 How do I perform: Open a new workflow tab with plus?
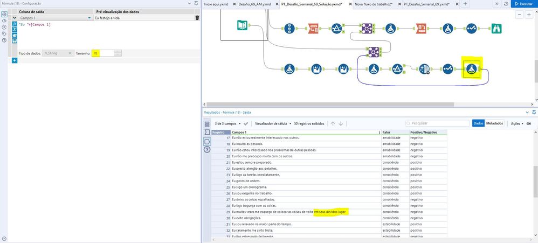click(x=465, y=4)
